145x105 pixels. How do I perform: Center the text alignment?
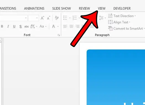(x=71, y=26)
